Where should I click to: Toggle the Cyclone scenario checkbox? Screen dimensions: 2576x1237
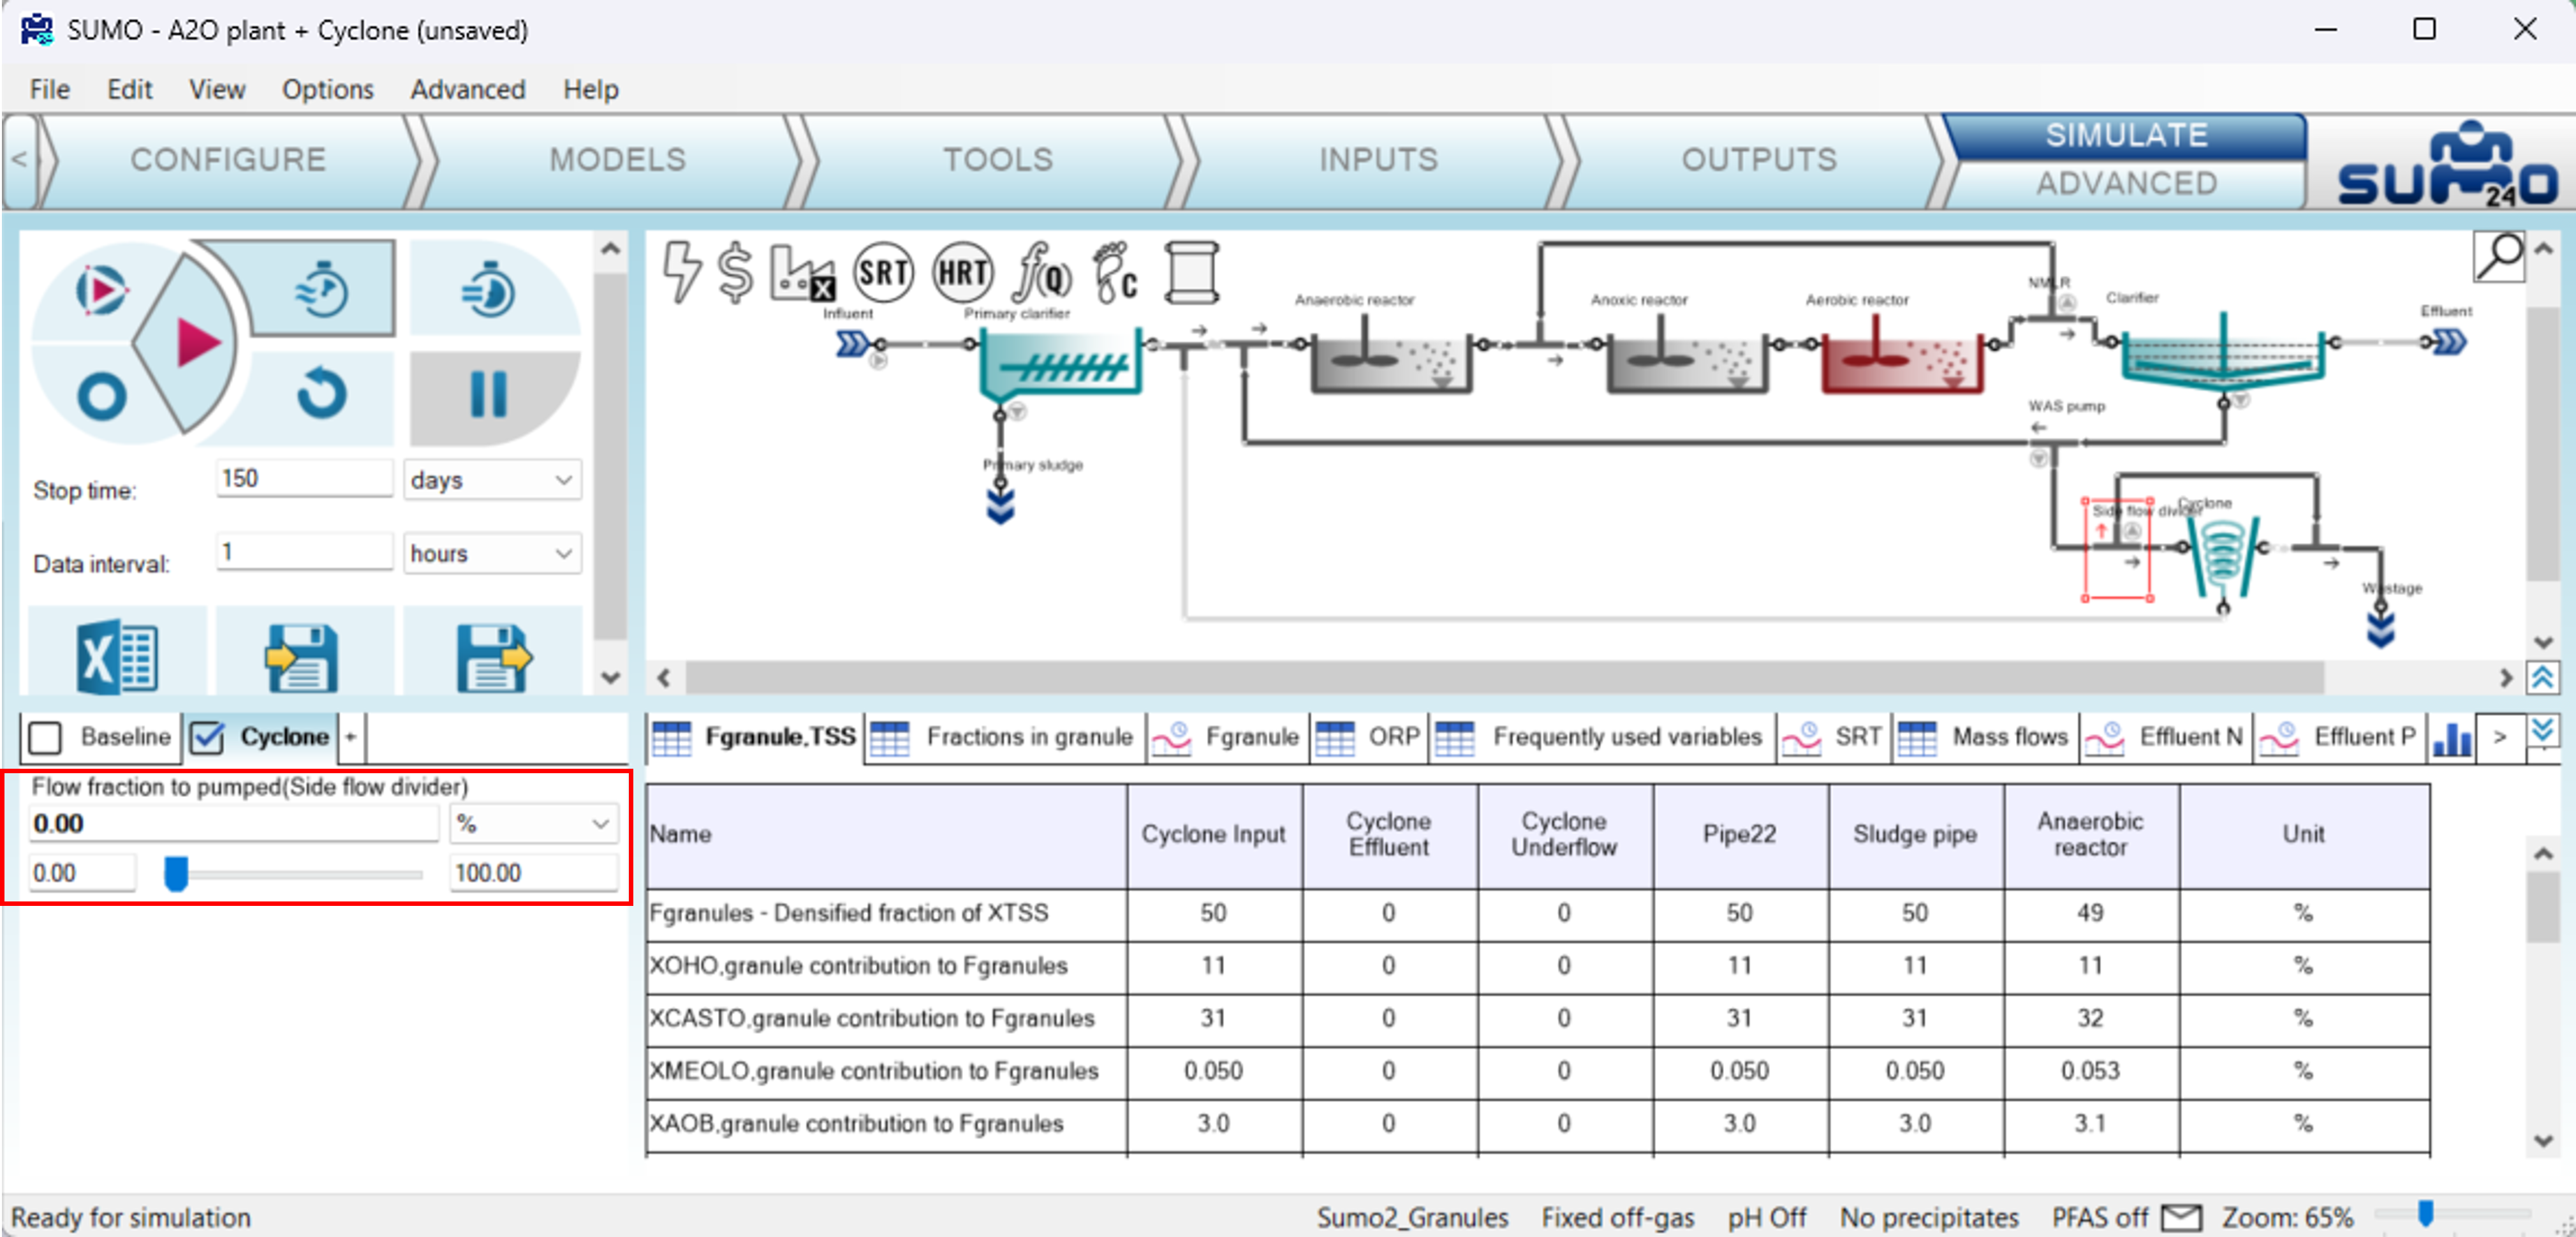[x=207, y=737]
